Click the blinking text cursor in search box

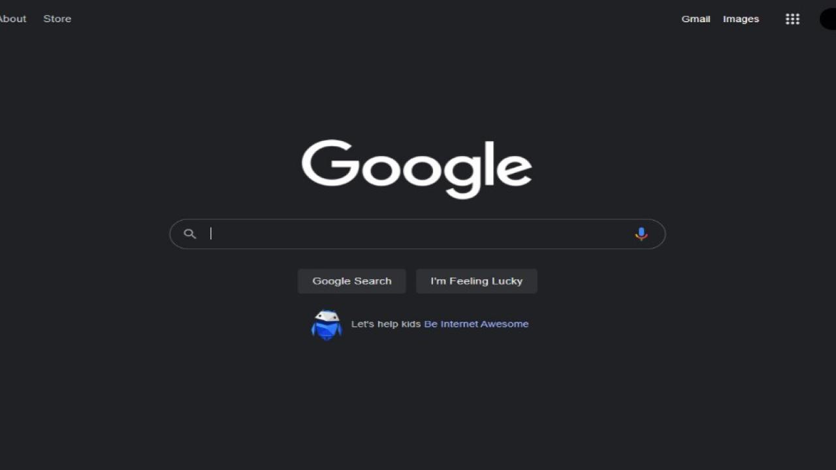coord(211,234)
